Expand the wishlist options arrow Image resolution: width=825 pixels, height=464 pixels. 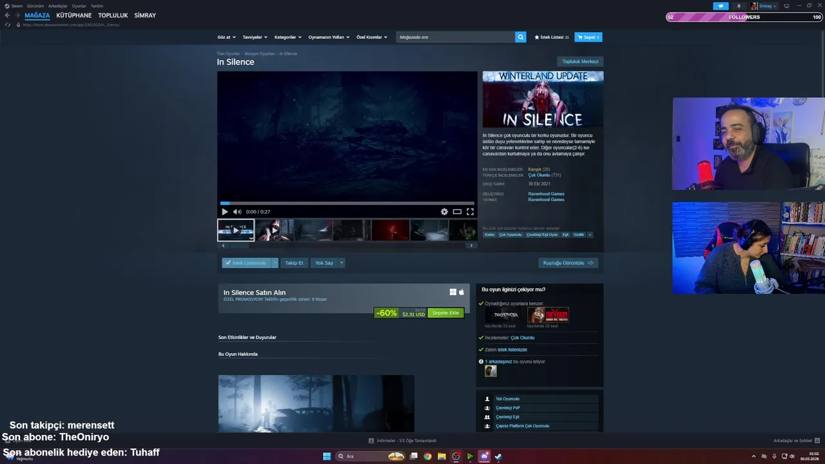pyautogui.click(x=275, y=263)
